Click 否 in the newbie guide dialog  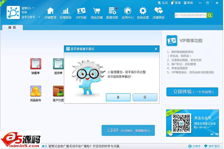pos(145,97)
